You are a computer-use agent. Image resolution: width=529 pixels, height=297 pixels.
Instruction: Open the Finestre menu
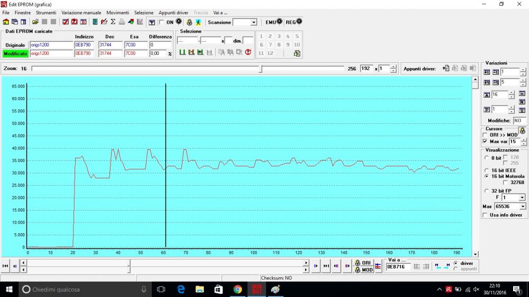point(23,13)
